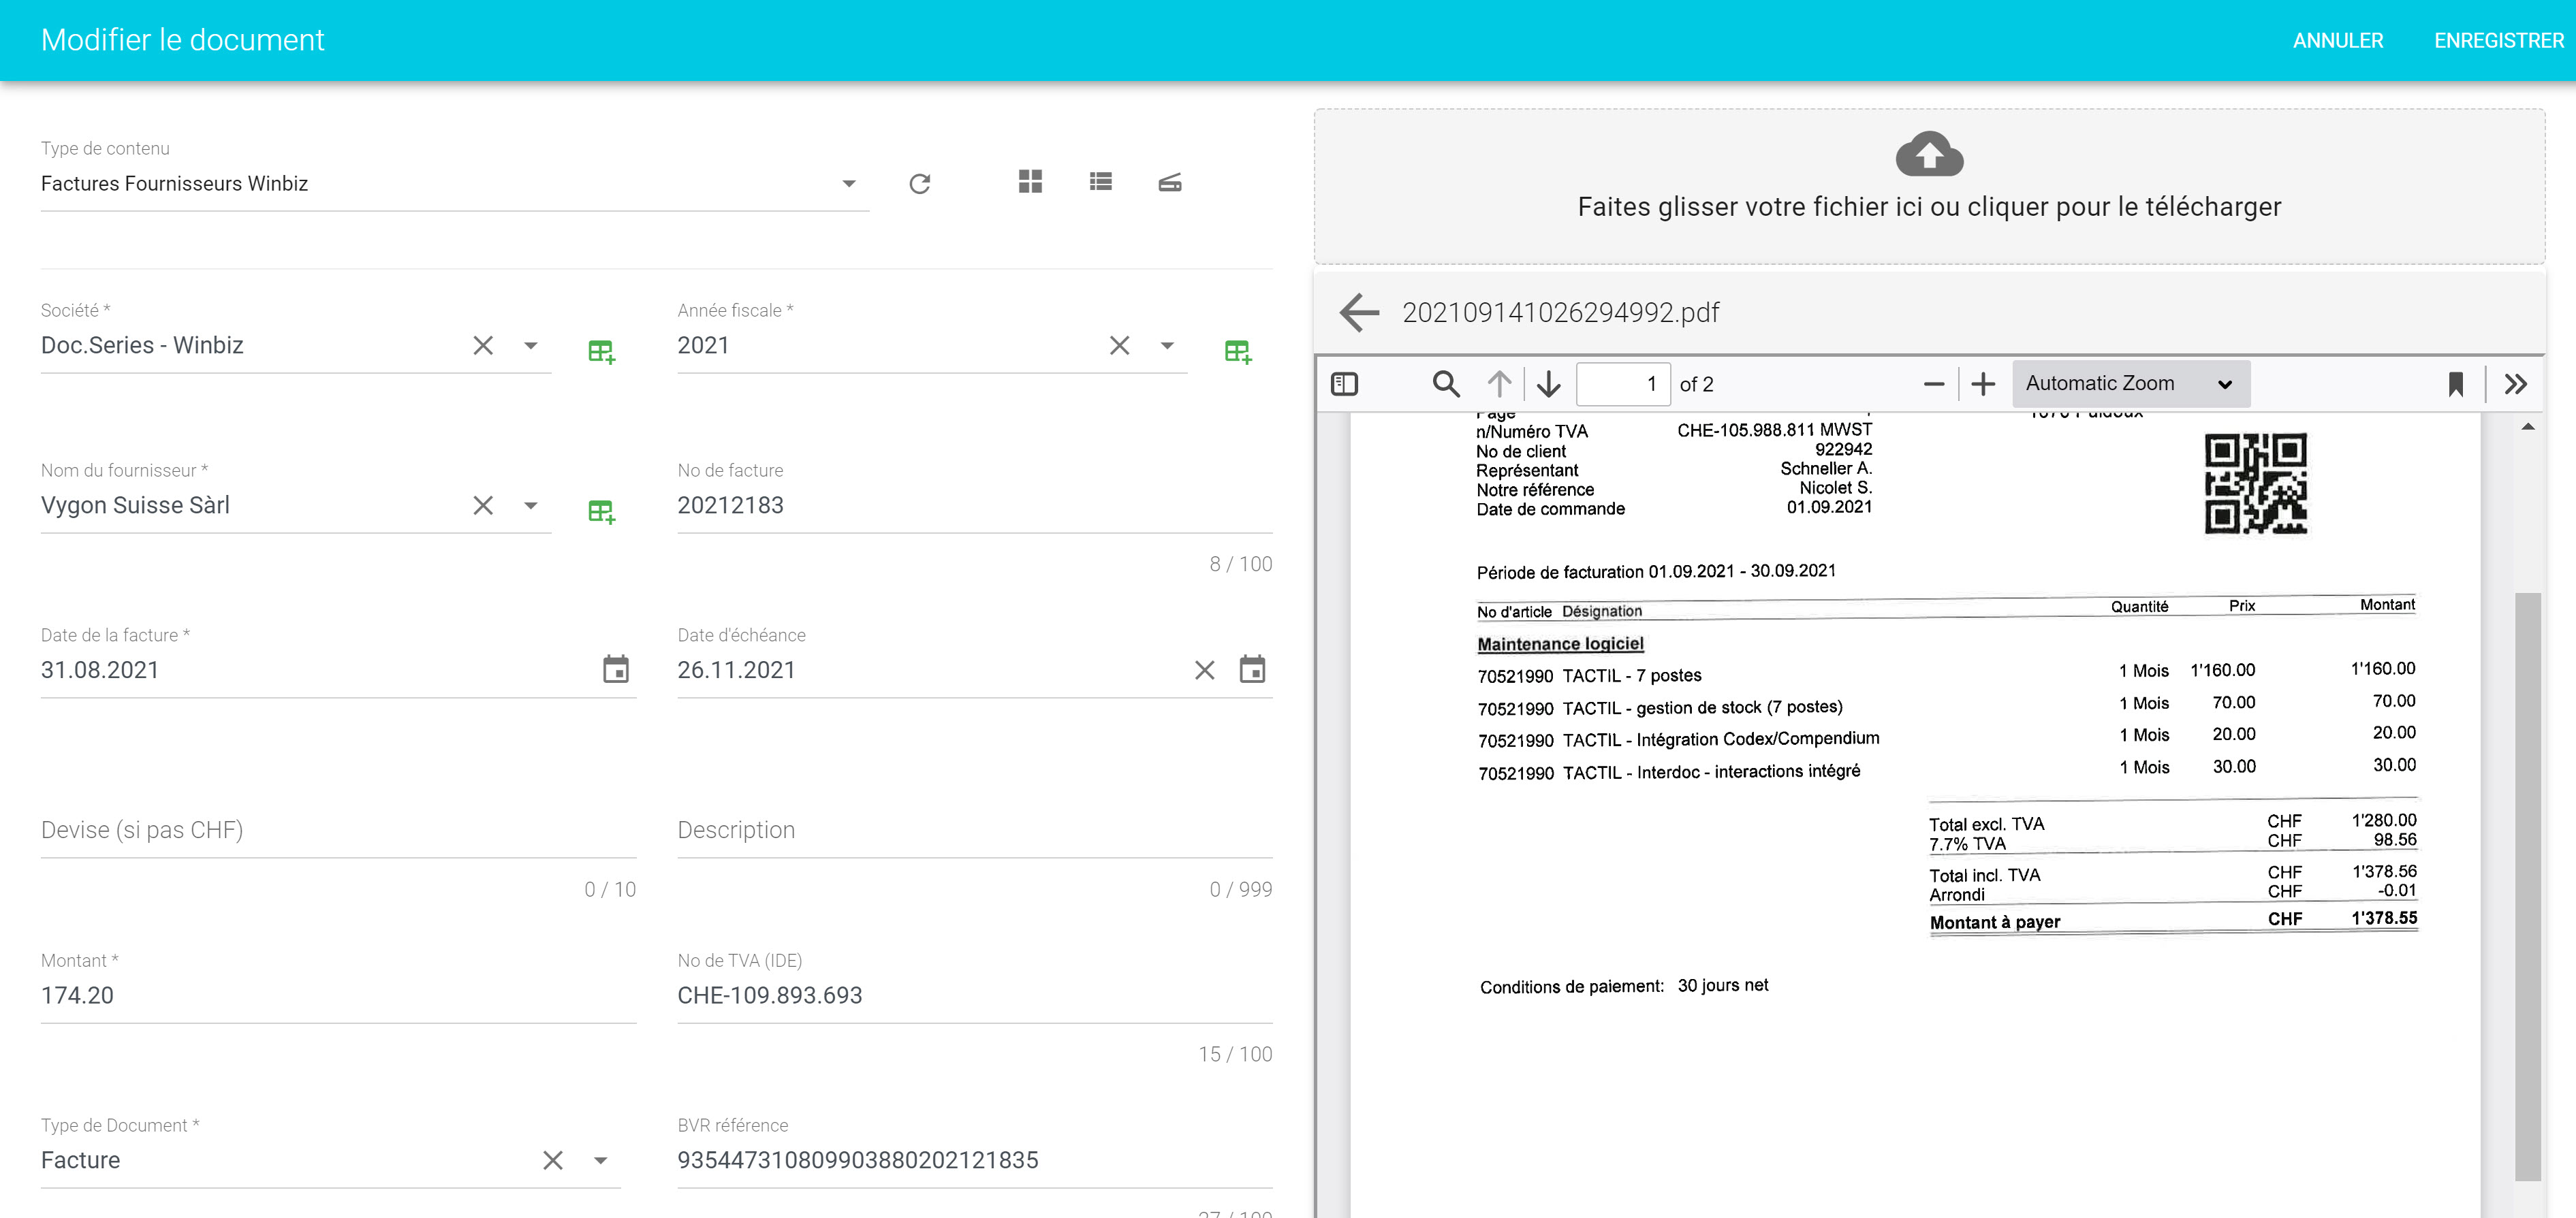Click the cloud upload icon
The image size is (2576, 1218).
coord(1929,153)
